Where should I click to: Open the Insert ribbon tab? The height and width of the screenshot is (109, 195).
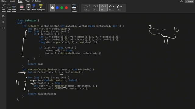[x=12, y=1]
